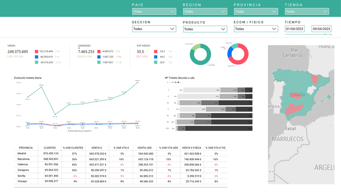
Task: Click the peak point of the green VENTA line
Action: pyautogui.click(x=138, y=82)
